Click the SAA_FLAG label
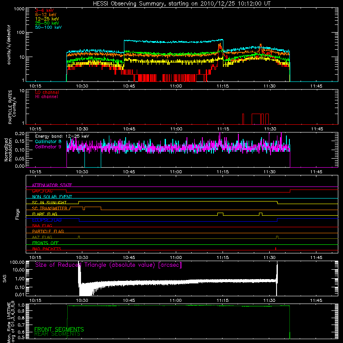The height and width of the screenshot is (343, 343). (x=42, y=226)
